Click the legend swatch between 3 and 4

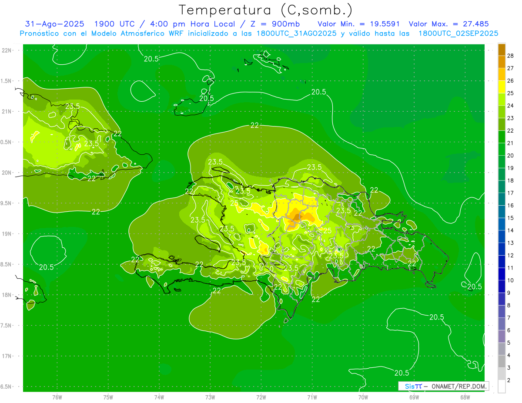pos(502,362)
